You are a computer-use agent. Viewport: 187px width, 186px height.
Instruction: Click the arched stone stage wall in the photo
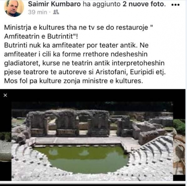click(68, 123)
